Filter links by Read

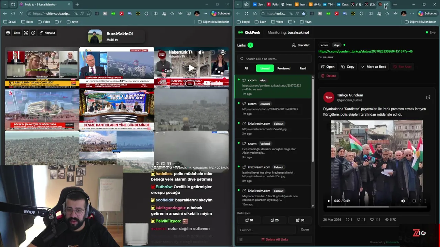click(x=303, y=68)
